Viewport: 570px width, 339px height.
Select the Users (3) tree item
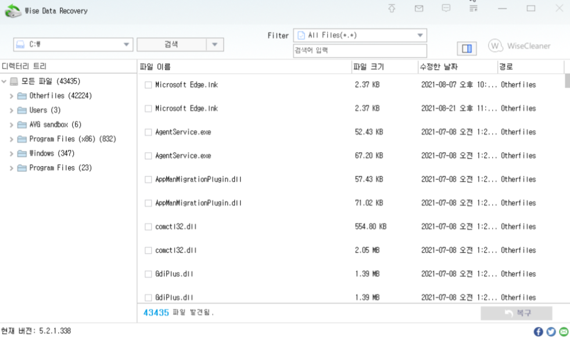coord(45,110)
